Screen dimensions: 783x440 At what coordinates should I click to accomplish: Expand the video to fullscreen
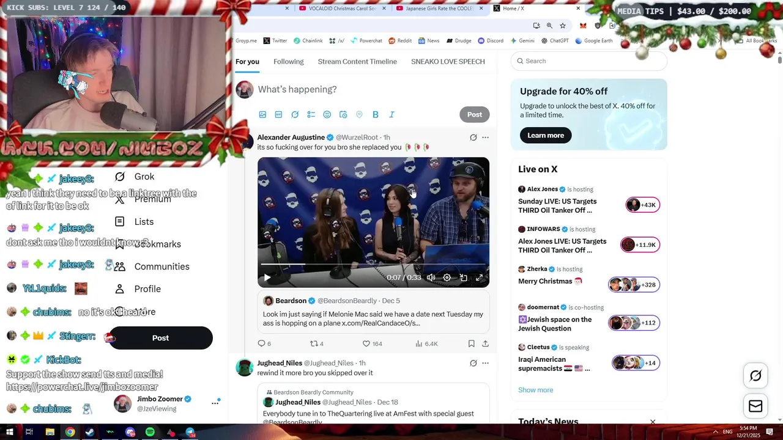click(479, 277)
